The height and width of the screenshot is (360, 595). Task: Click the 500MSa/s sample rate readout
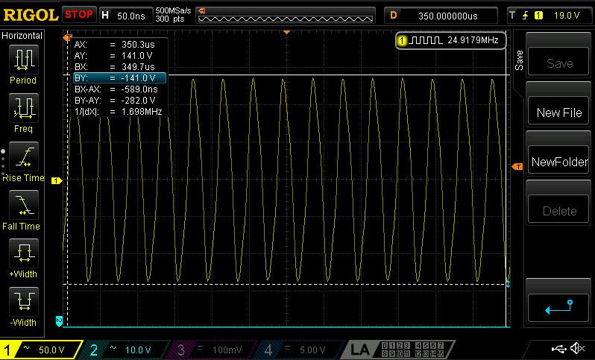click(x=173, y=11)
